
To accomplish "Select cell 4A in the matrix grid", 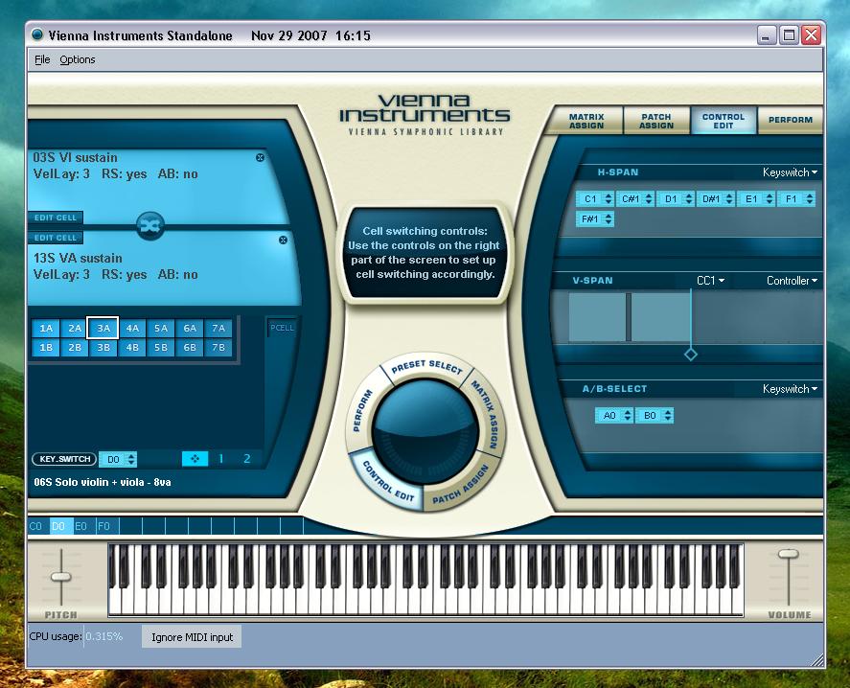I will pos(132,328).
